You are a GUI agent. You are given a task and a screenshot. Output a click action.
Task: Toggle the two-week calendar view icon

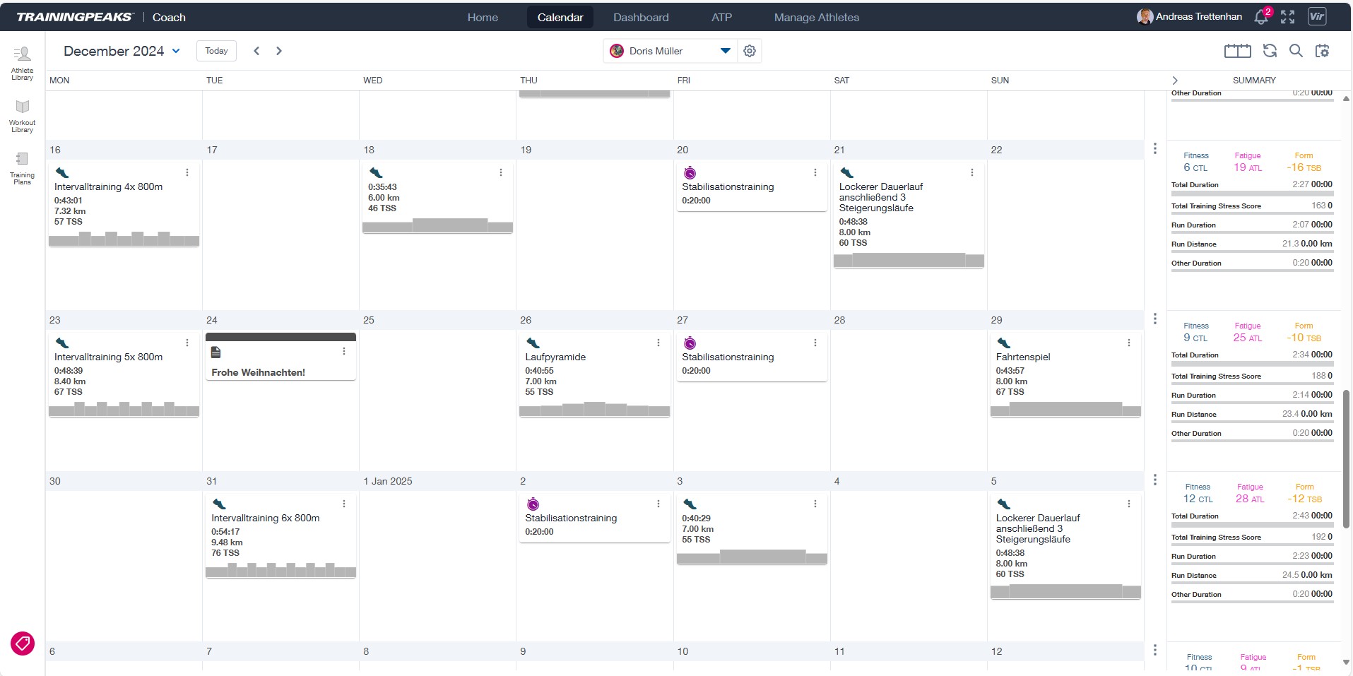[1237, 51]
